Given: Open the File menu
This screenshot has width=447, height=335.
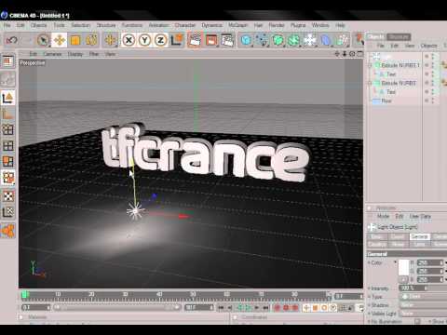Looking at the screenshot, I should tap(7, 25).
